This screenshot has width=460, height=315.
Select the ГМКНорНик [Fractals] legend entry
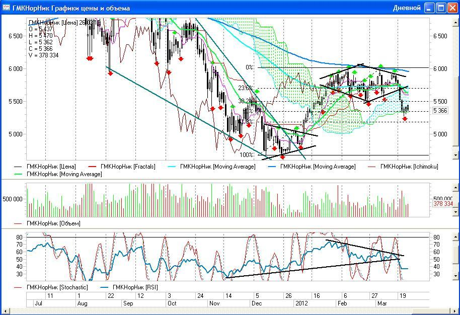coord(122,167)
